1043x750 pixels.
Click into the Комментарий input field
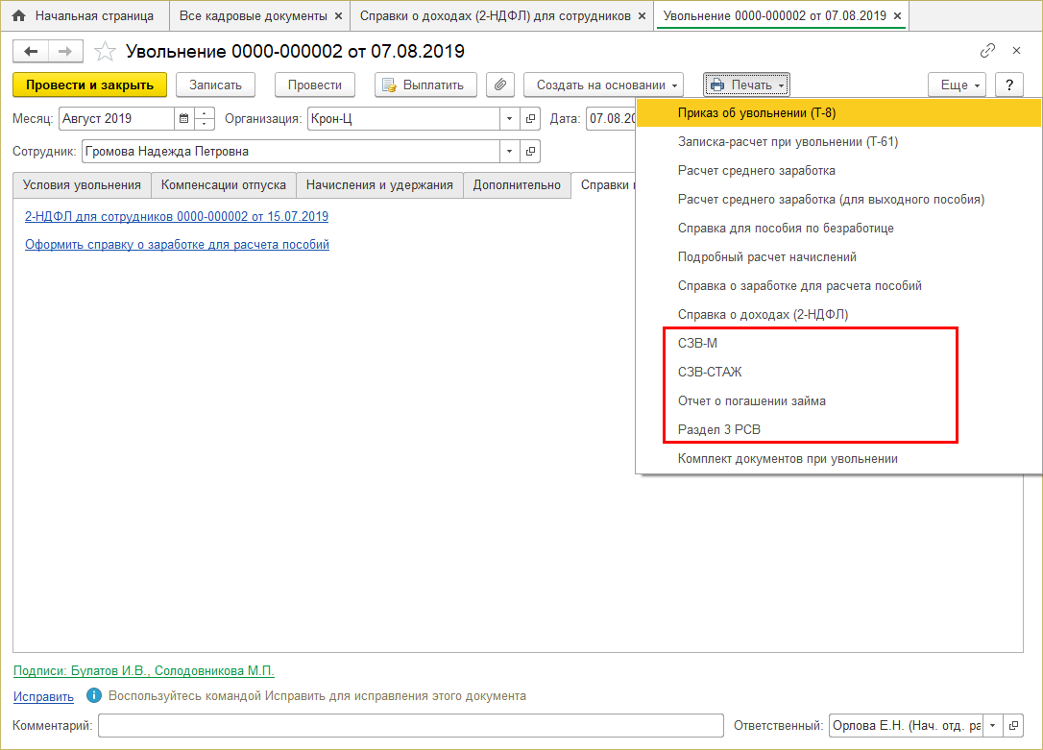click(x=410, y=726)
